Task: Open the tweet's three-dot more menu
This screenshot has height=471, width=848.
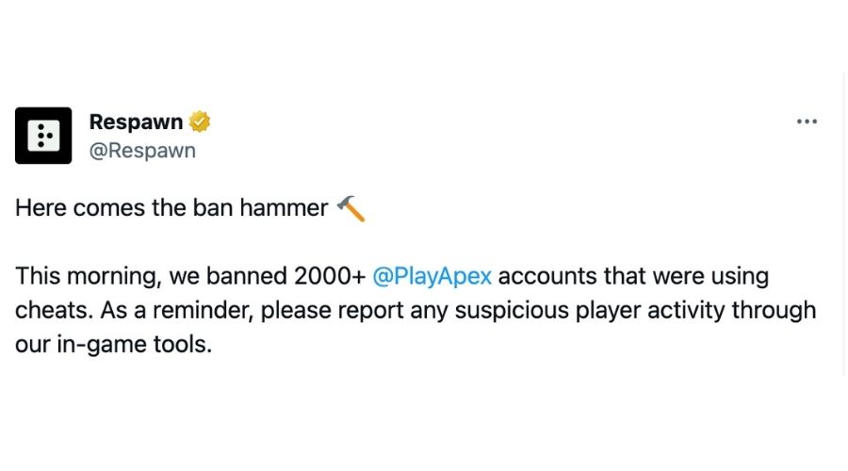Action: (x=807, y=122)
